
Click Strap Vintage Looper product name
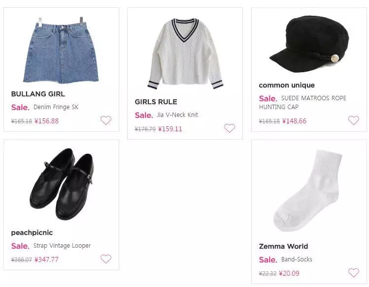(62, 246)
